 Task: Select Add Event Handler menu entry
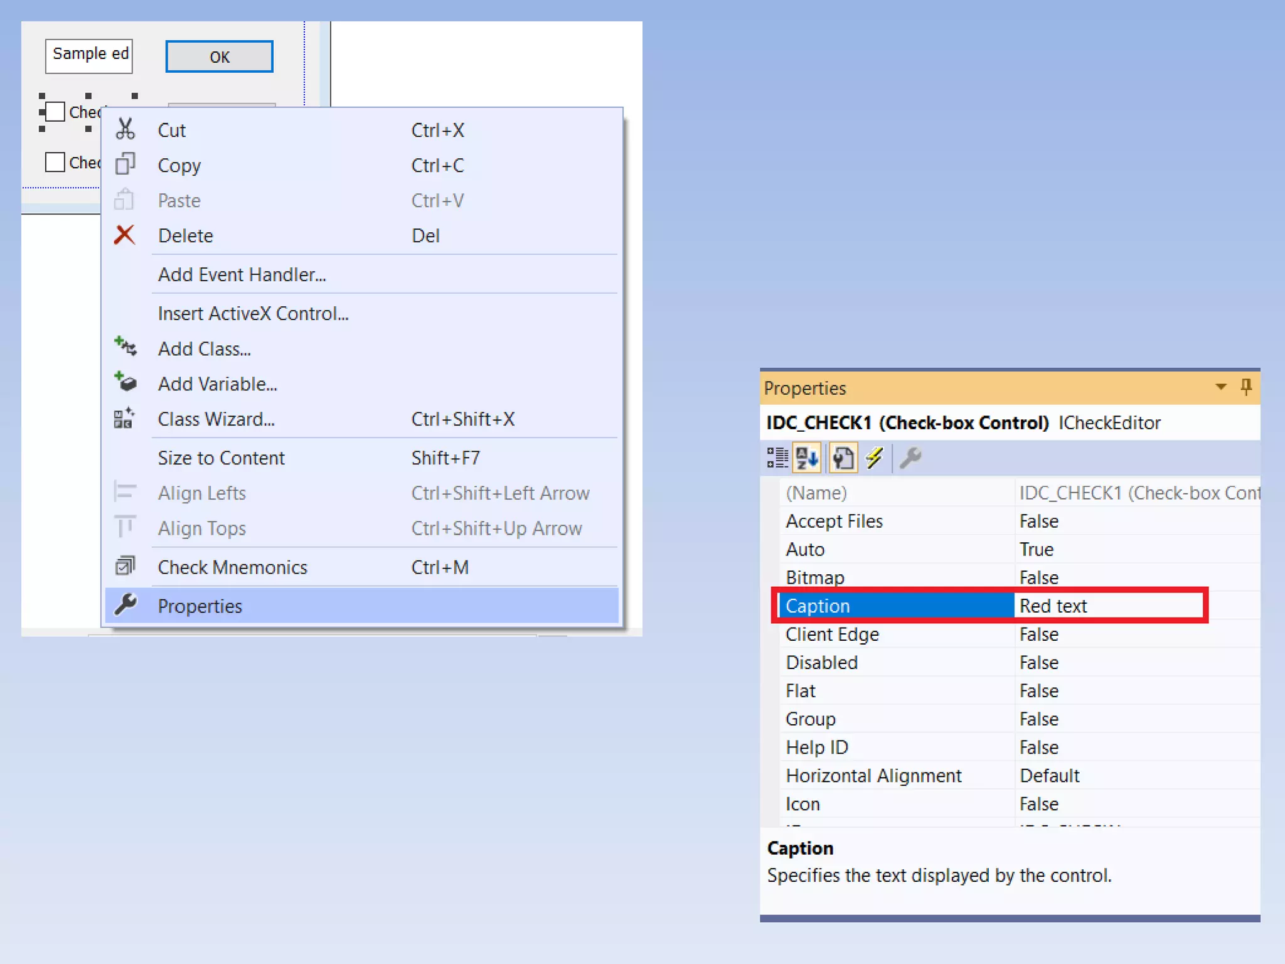point(242,274)
